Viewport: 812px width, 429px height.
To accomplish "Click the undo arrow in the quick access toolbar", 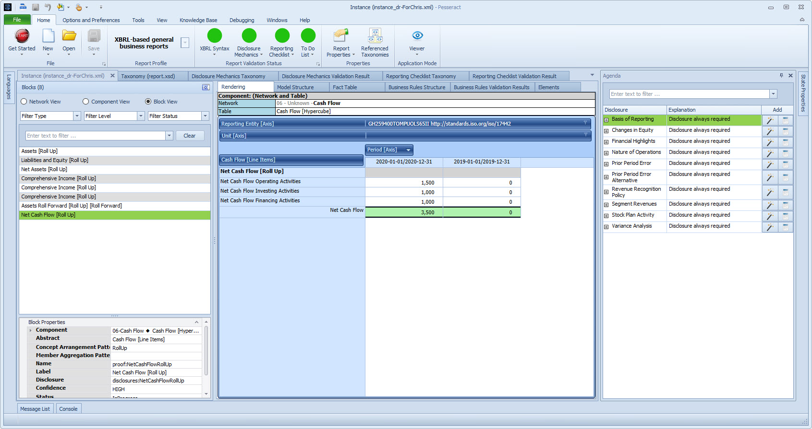I will pyautogui.click(x=48, y=7).
